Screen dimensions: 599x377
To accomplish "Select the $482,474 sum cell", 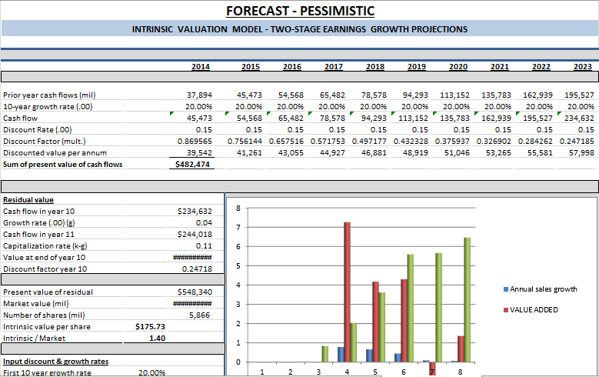I will click(x=191, y=165).
